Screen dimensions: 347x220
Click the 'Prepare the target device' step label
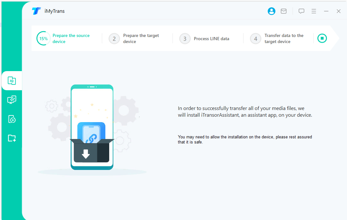point(141,39)
